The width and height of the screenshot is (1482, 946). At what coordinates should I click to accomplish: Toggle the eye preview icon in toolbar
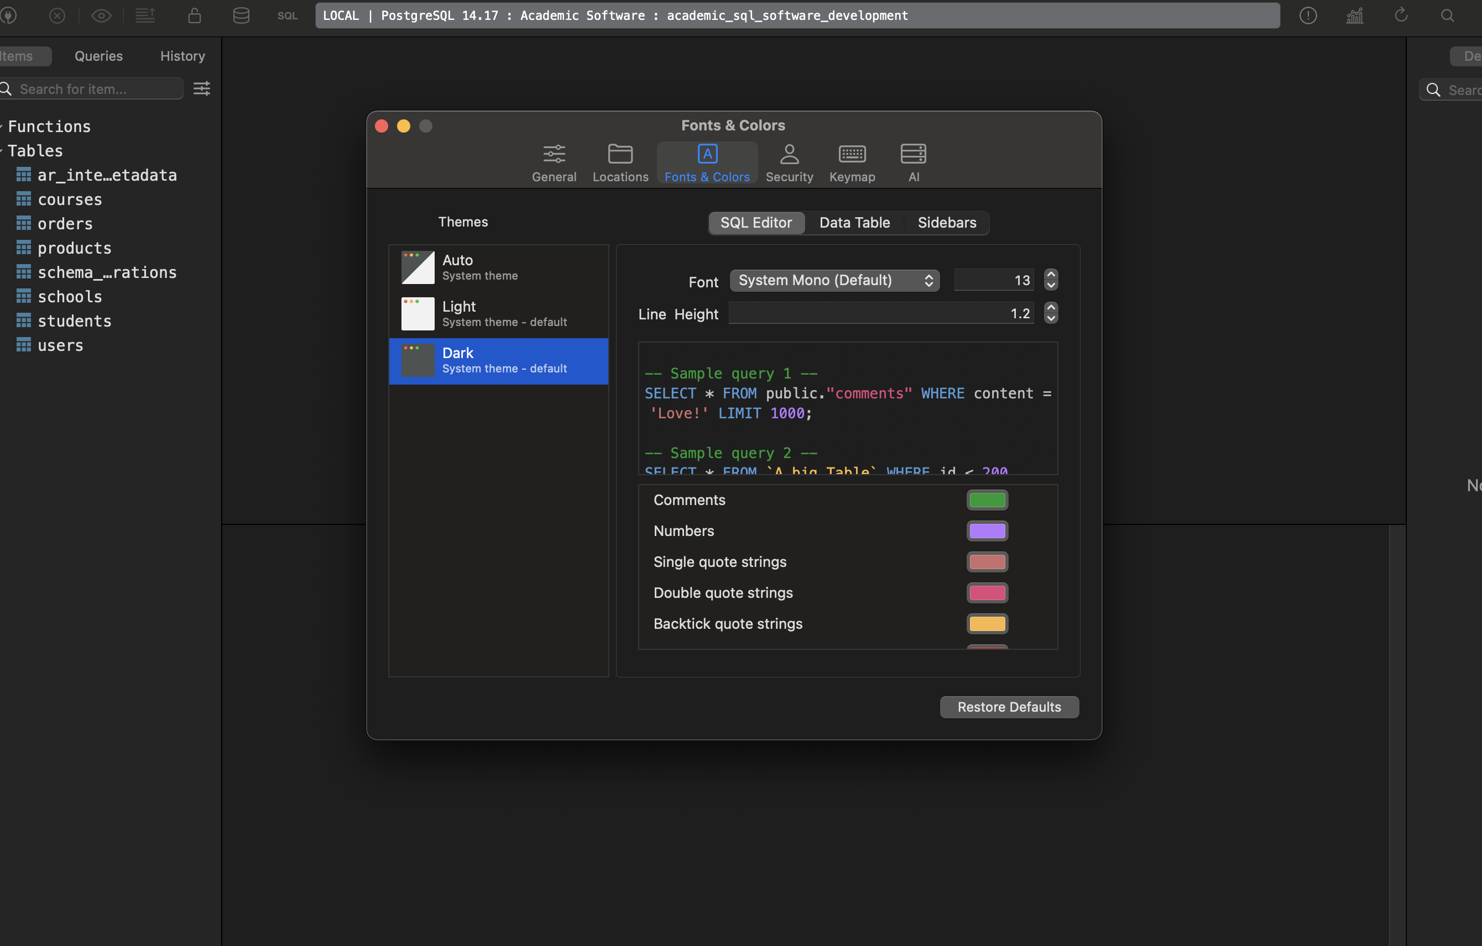pos(102,15)
